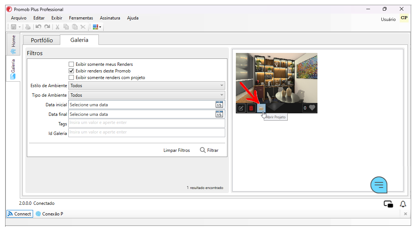Click the heart like icon on render

coord(312,108)
